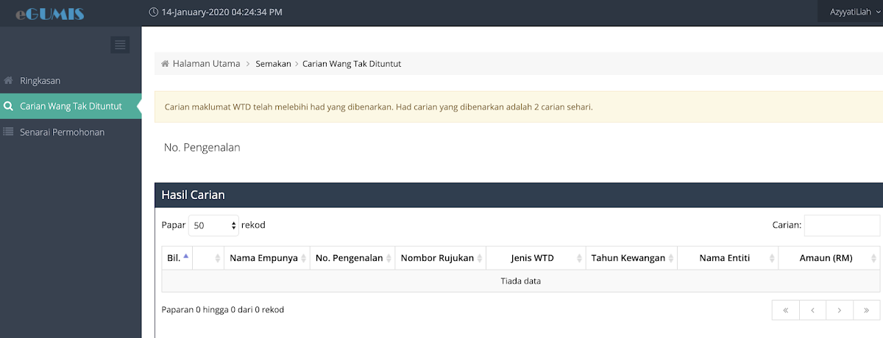883x338 pixels.
Task: Toggle the sidebar hamburger menu button
Action: tap(120, 45)
